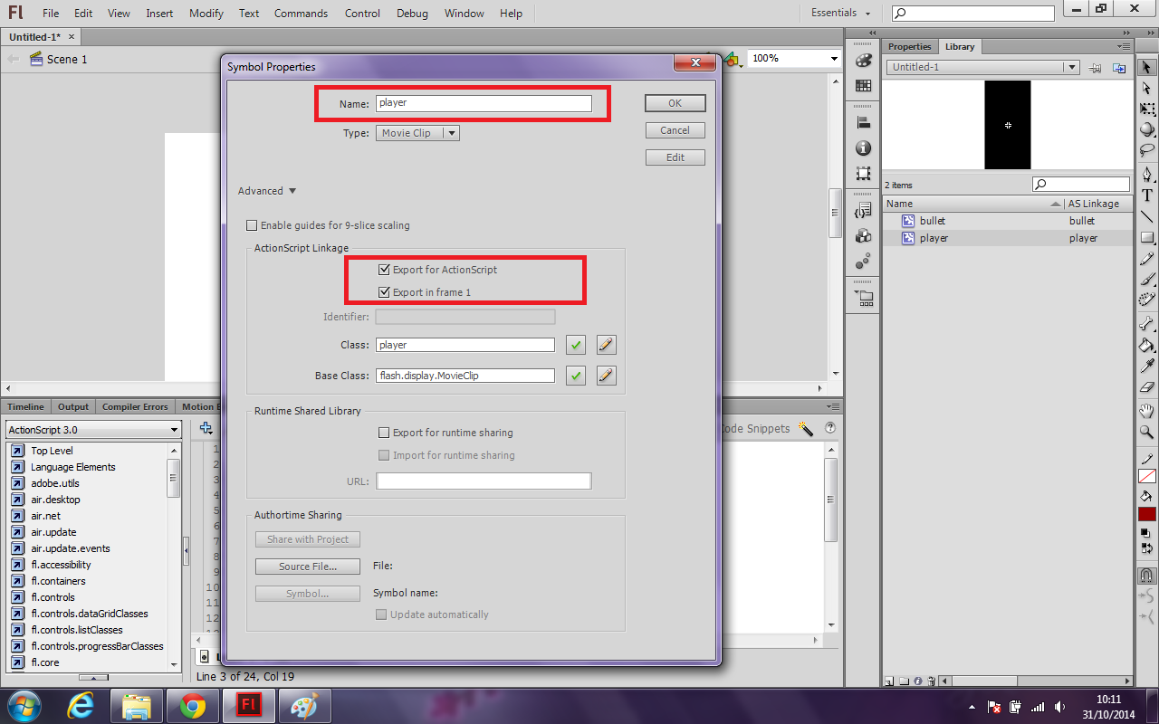This screenshot has height=724, width=1159.
Task: Open the Type dropdown showing Movie Clip
Action: [417, 131]
